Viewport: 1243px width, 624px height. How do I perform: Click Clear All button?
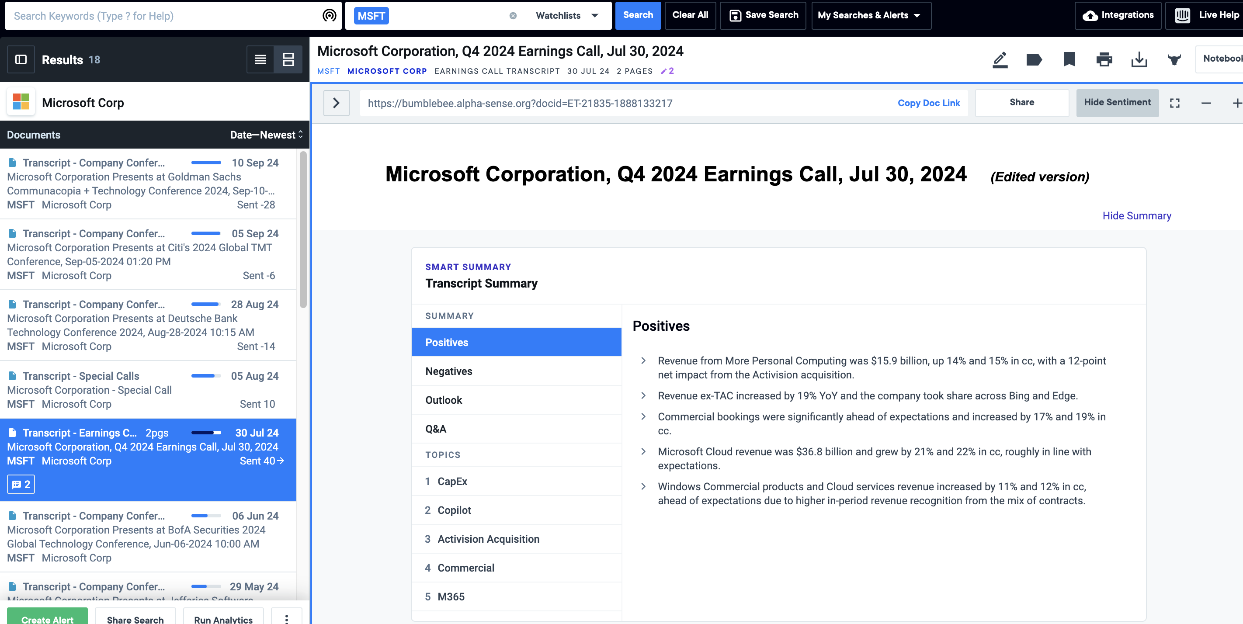click(x=690, y=15)
